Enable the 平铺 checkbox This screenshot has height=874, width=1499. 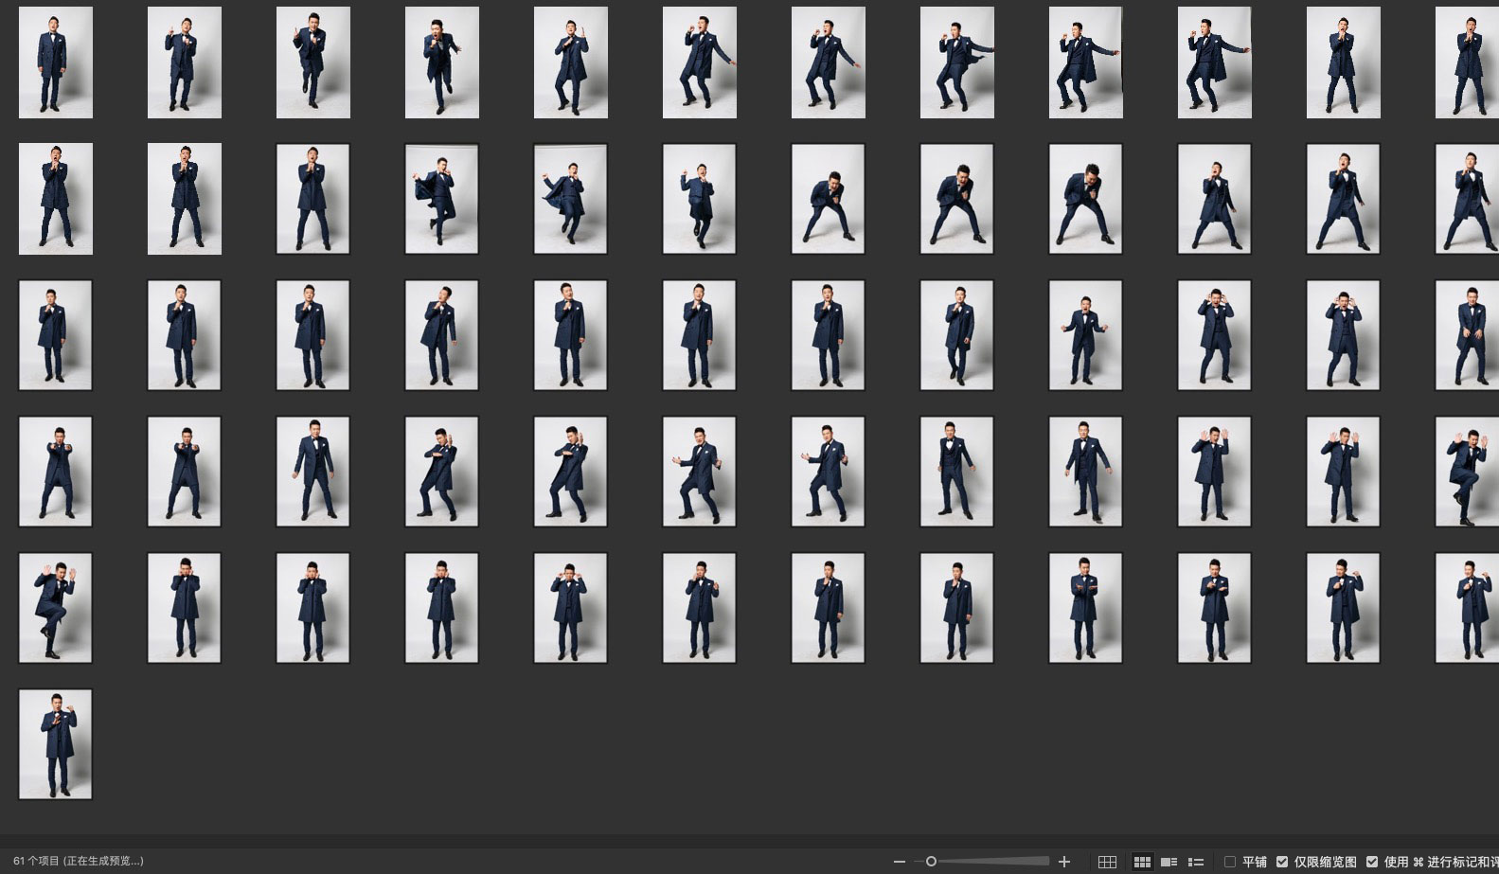(1230, 862)
